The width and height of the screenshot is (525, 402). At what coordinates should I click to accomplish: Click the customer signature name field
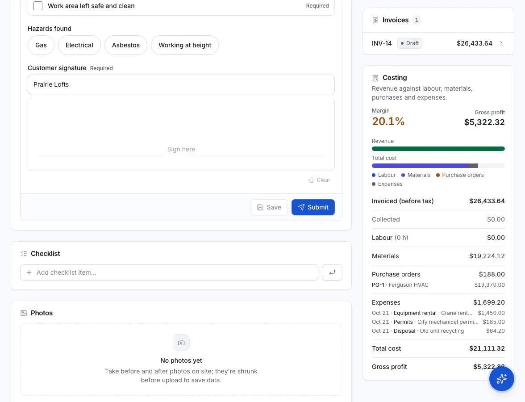(x=181, y=84)
